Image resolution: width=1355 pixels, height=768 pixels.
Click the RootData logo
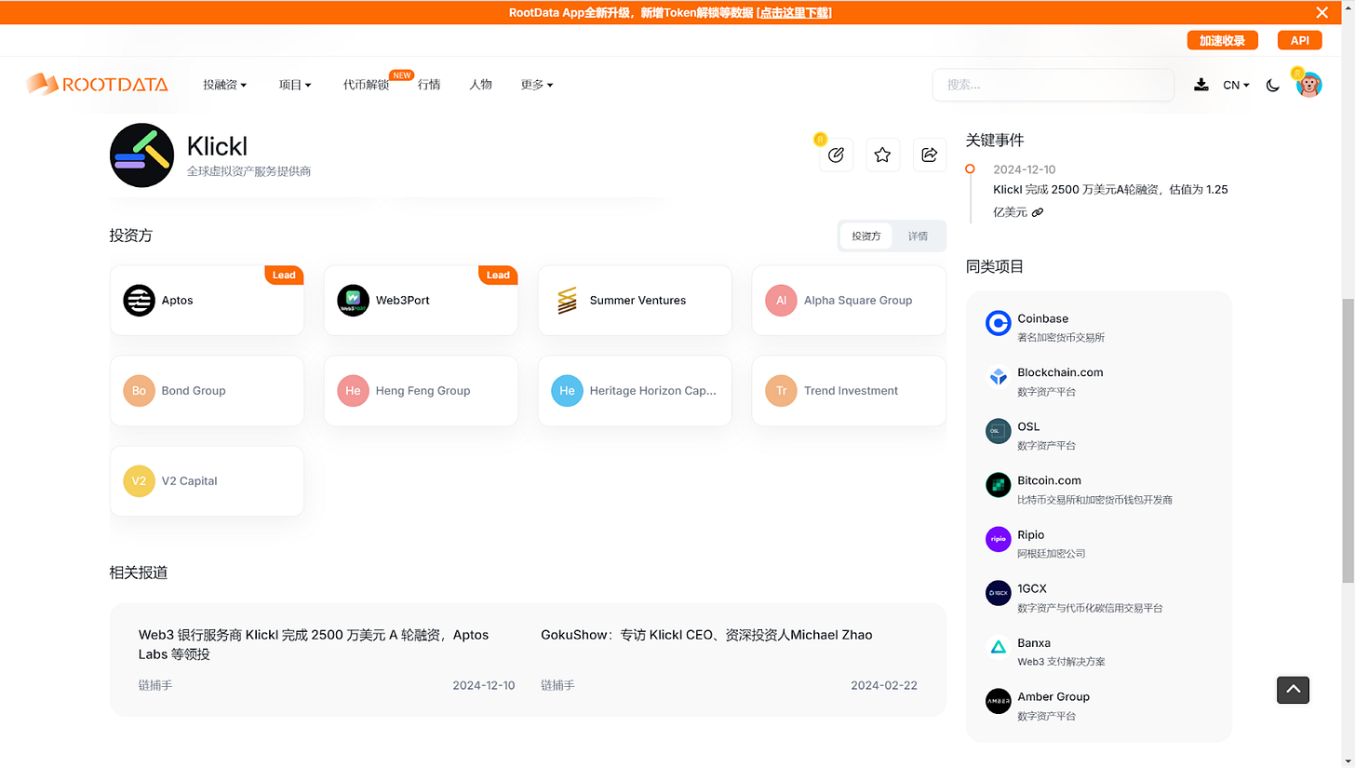pyautogui.click(x=97, y=85)
